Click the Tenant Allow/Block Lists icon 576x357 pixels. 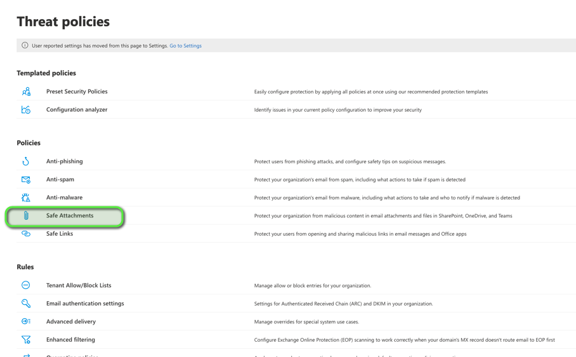pos(26,286)
